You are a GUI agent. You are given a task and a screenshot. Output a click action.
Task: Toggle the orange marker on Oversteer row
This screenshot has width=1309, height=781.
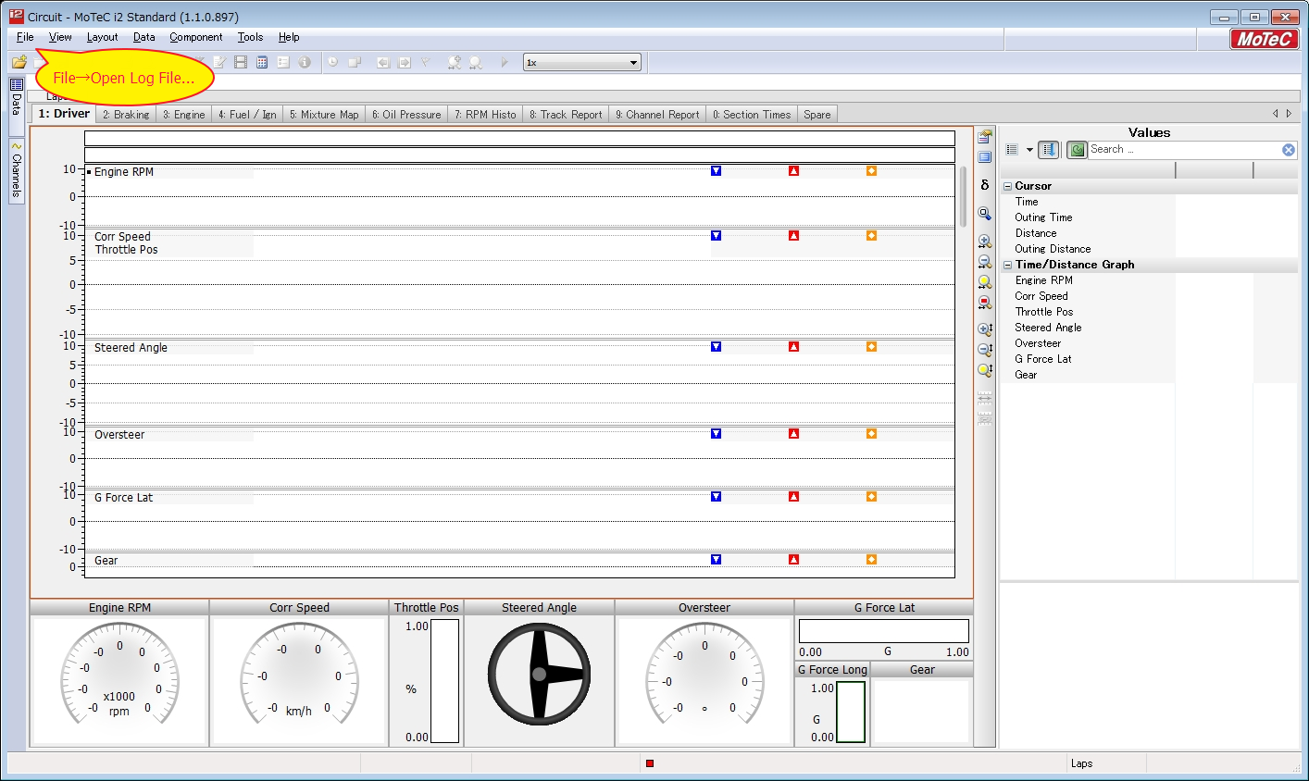pos(871,434)
